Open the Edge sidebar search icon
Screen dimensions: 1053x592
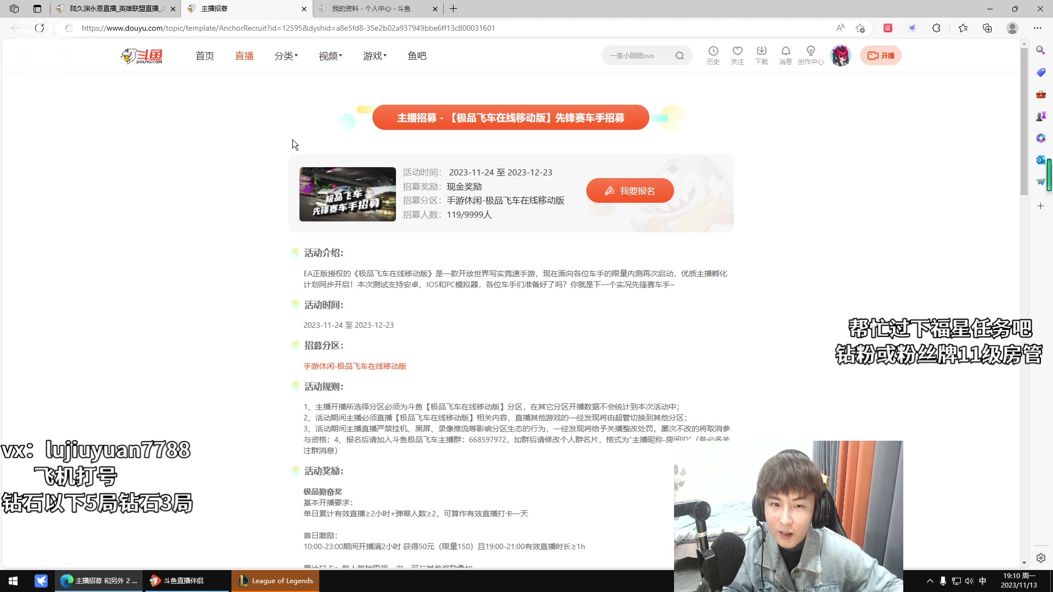[x=1040, y=50]
